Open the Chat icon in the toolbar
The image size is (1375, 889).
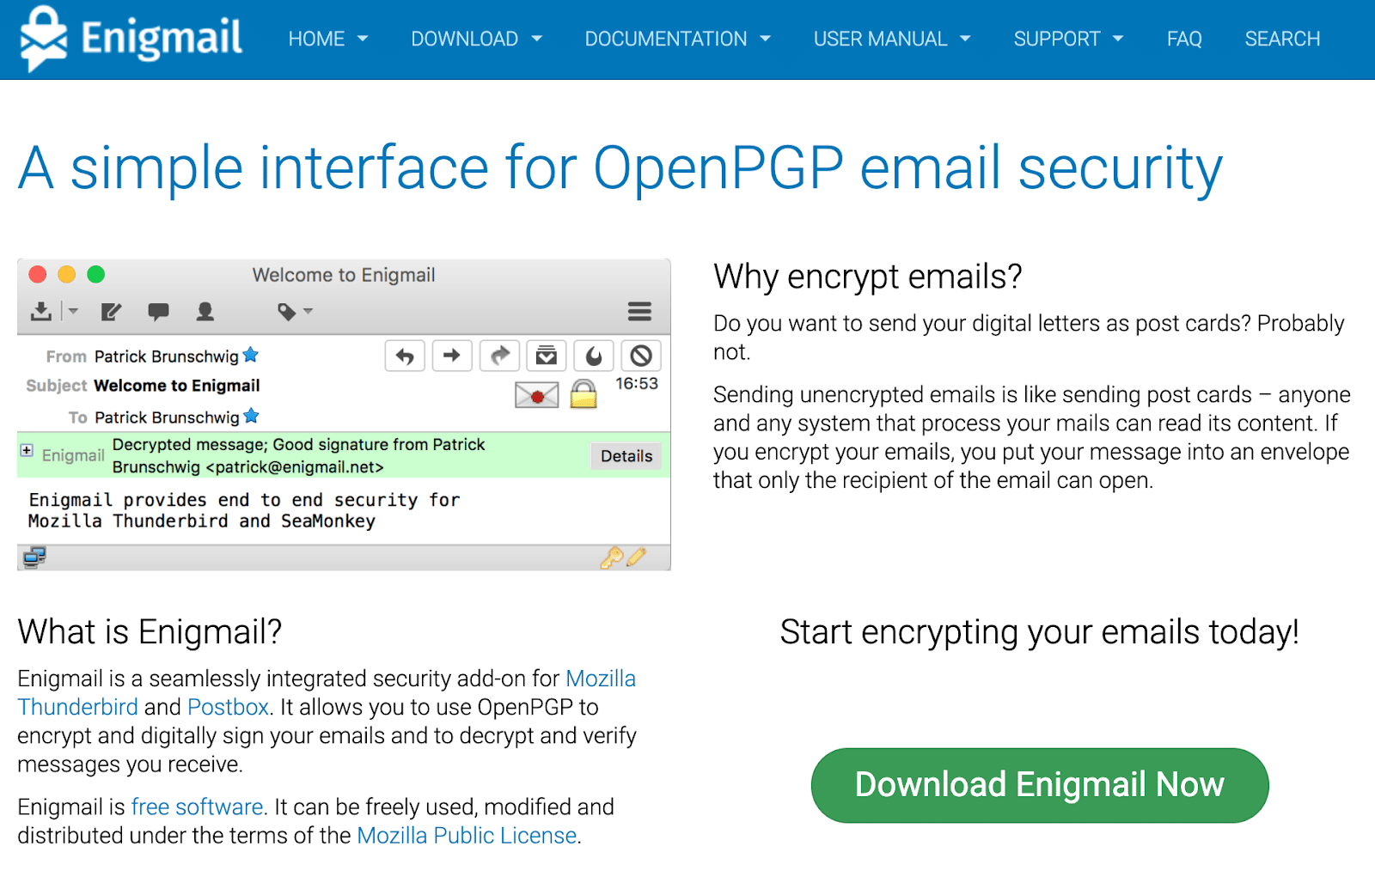pyautogui.click(x=159, y=312)
